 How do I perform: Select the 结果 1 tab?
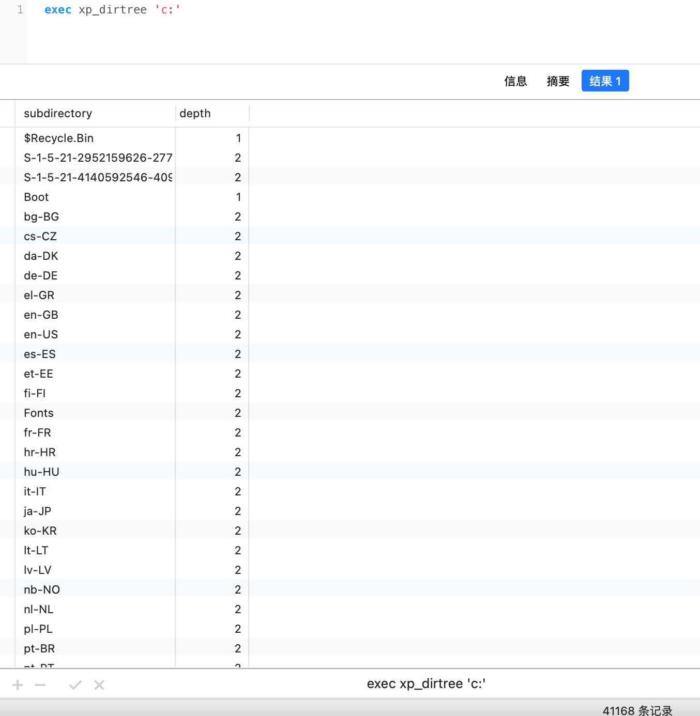coord(605,81)
